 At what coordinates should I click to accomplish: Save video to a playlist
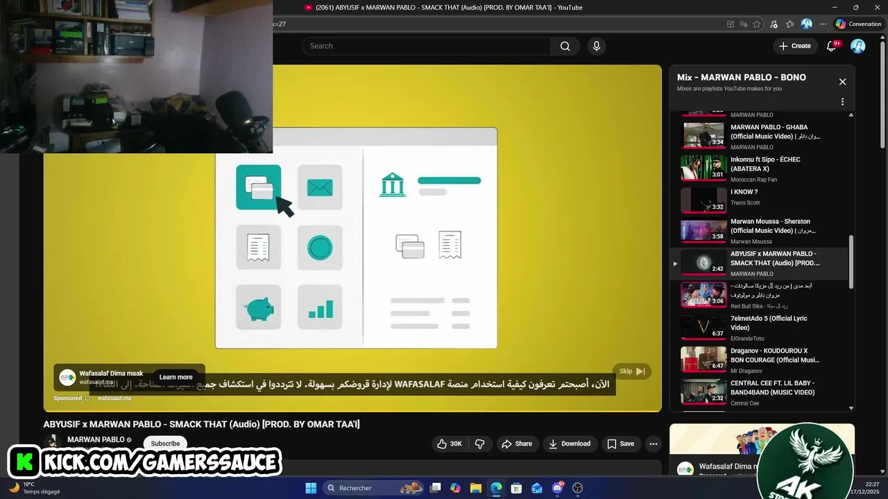pos(621,444)
